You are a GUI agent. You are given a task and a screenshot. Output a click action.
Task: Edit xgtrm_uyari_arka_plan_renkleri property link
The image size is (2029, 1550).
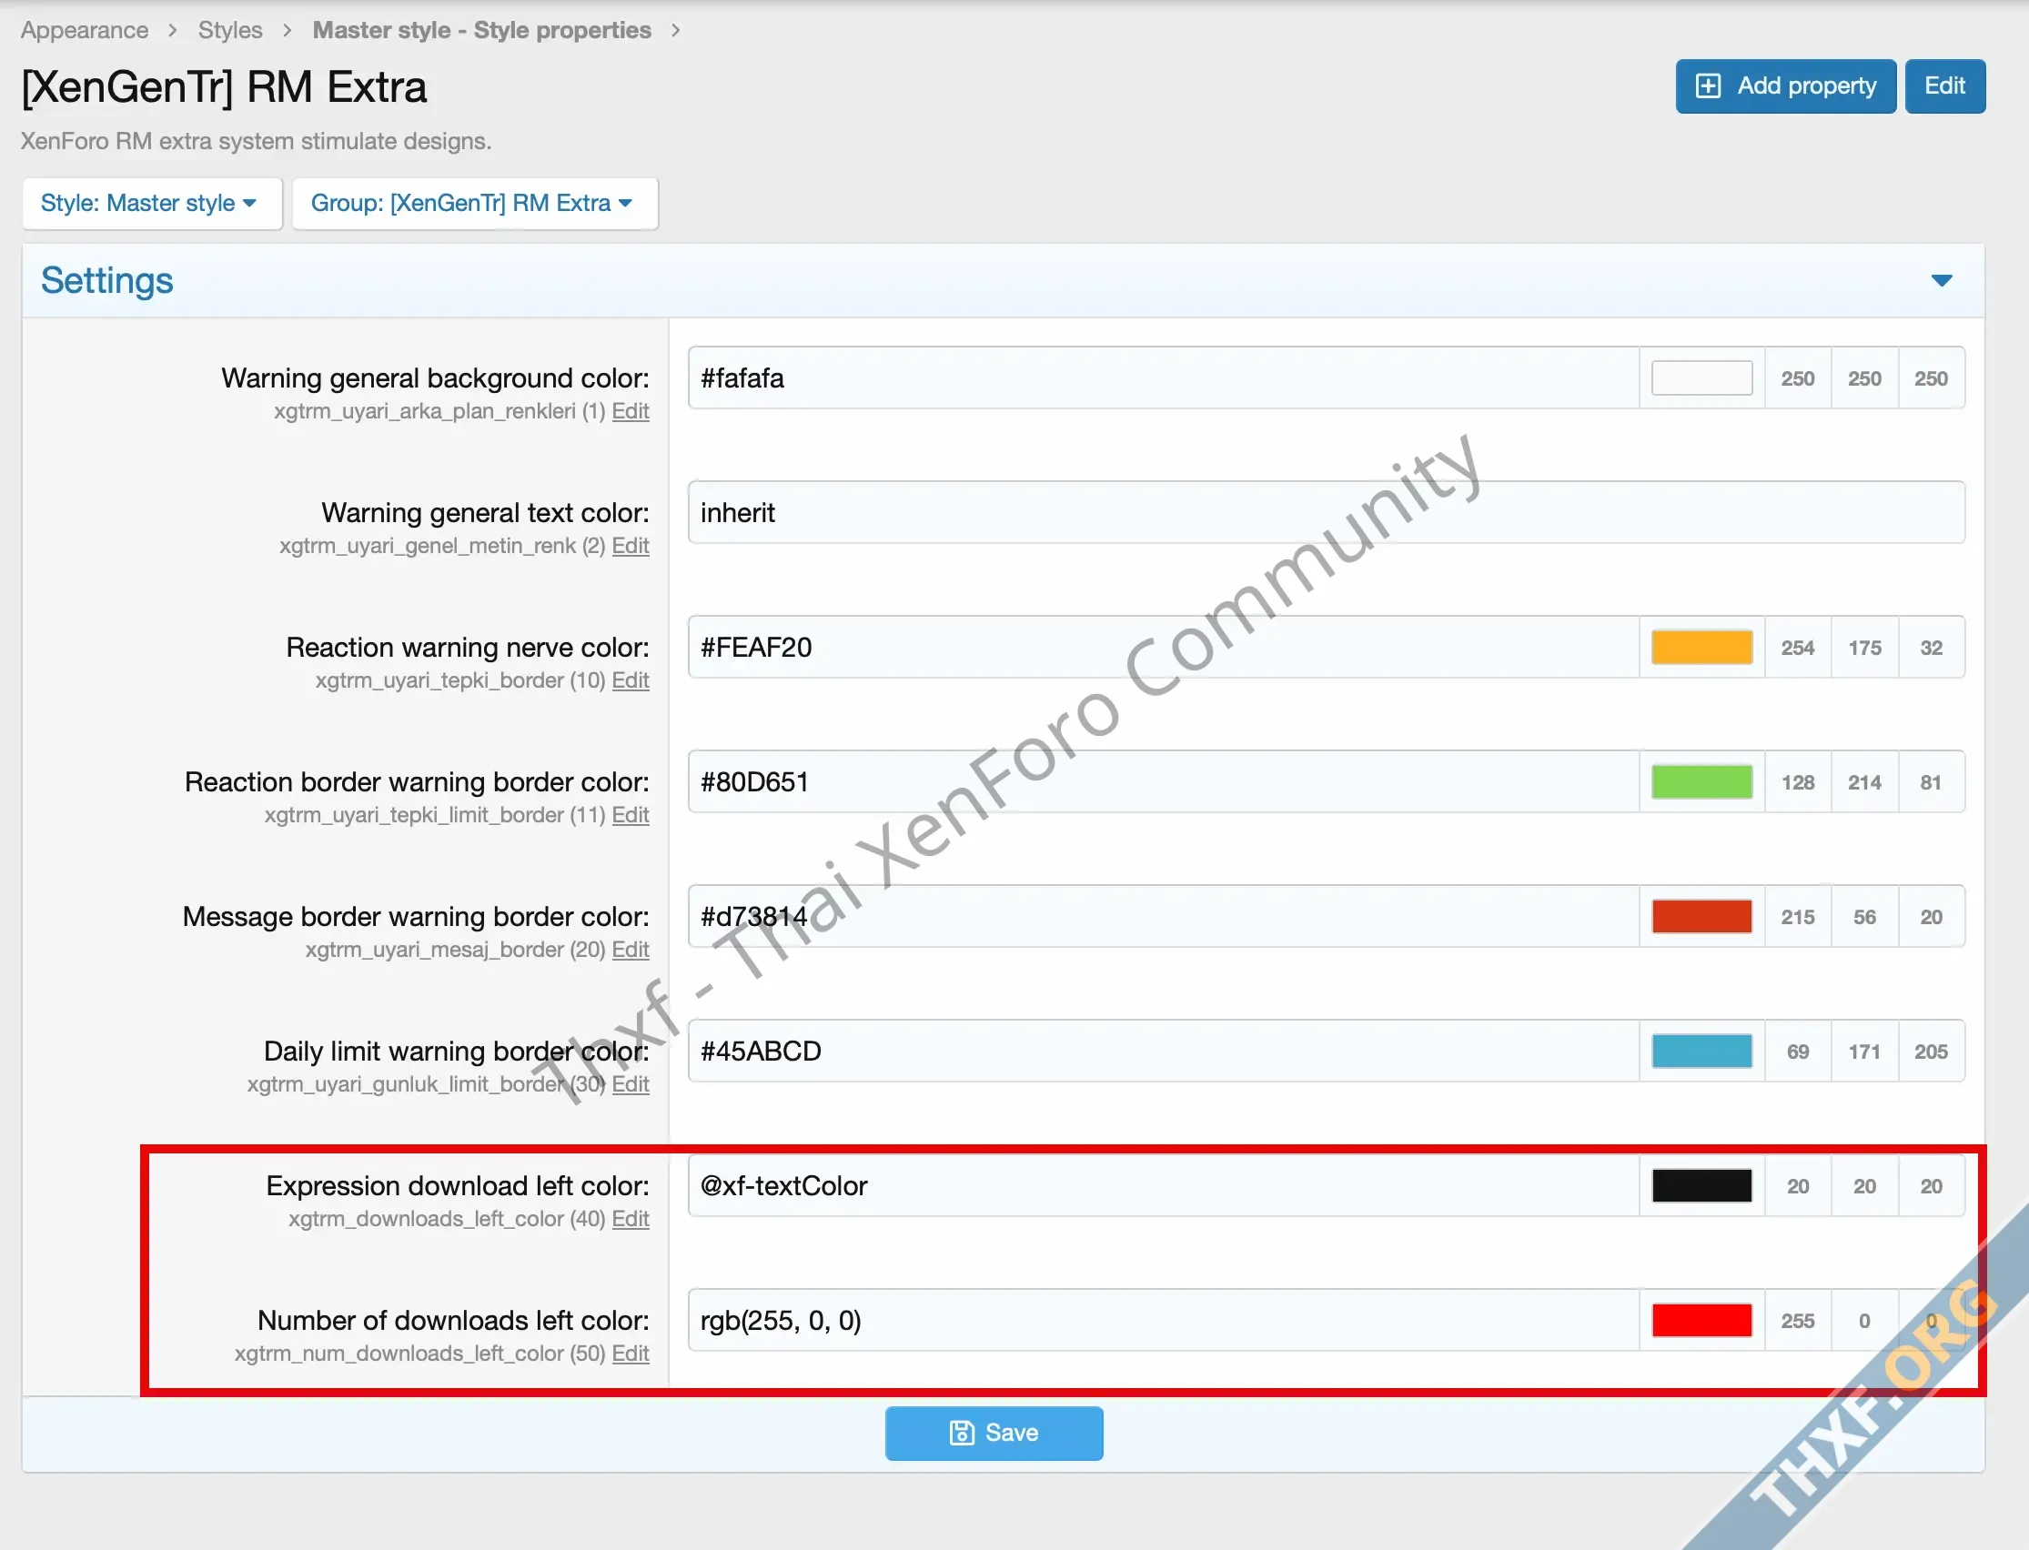click(631, 411)
